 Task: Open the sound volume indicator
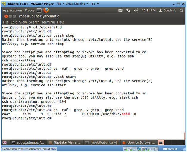(x=136, y=10)
